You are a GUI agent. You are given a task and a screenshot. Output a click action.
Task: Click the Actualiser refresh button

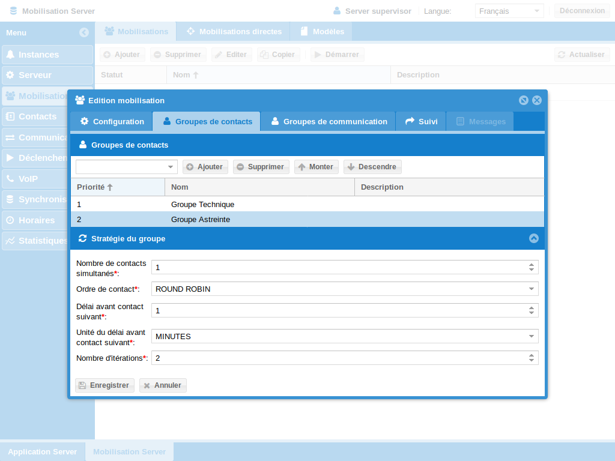click(582, 55)
